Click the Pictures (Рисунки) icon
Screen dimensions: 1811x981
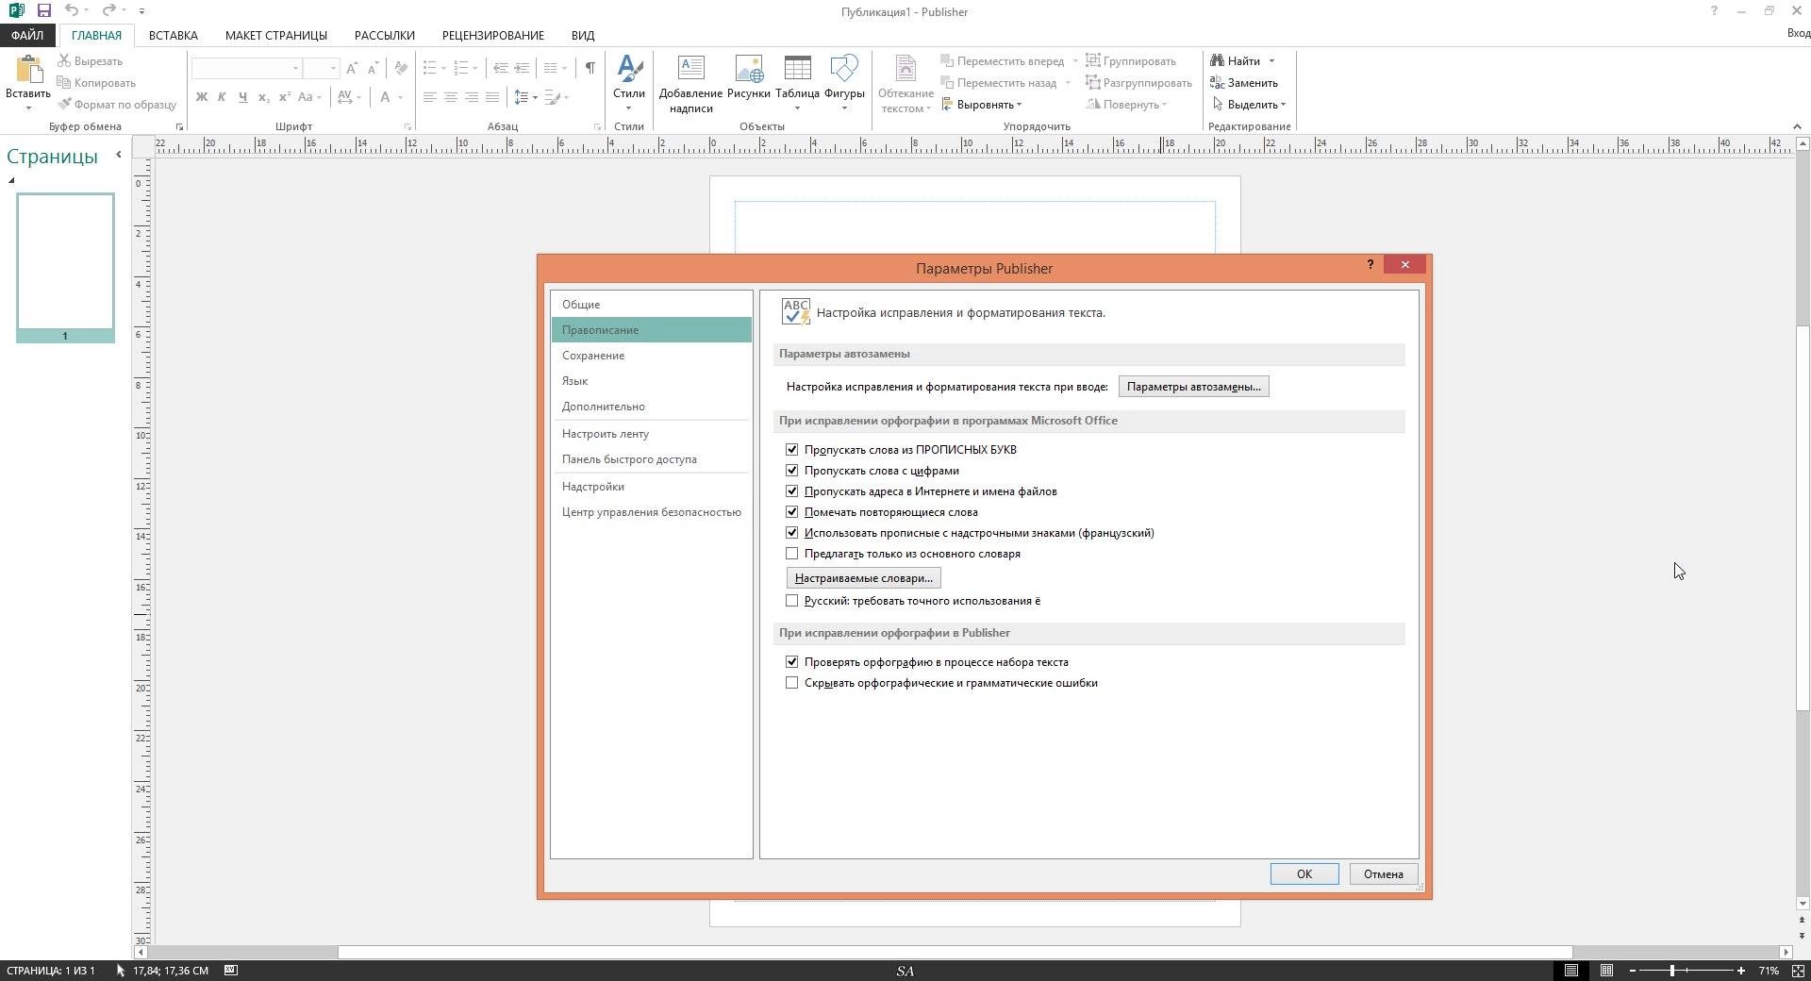[x=749, y=69]
